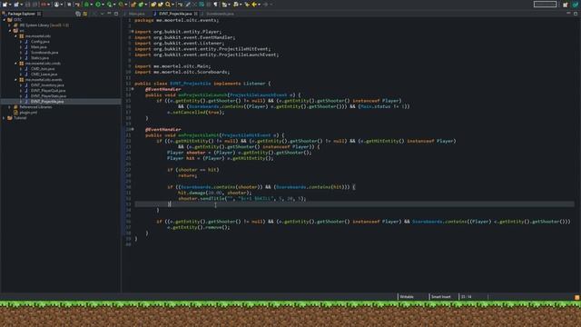Open the dropdown arrow beside the Debug icon
Screen dimensions: 581x327
(91, 5)
